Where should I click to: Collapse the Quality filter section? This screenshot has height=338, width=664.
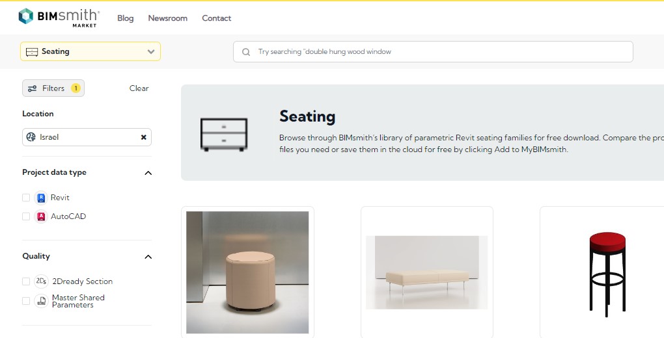tap(148, 256)
